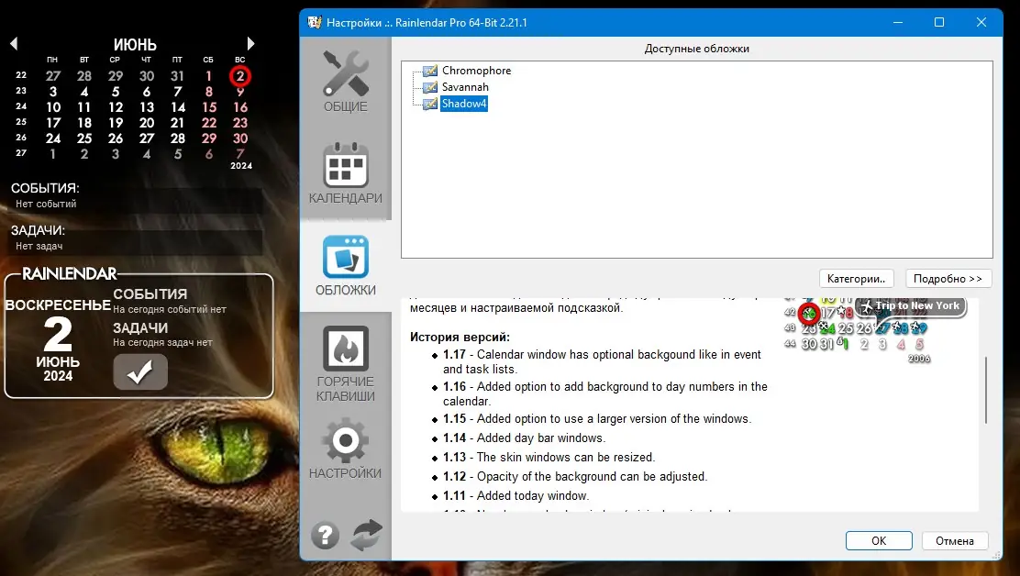Screen dimensions: 1020x576
Task: Select today's date 2 circled in calendar
Action: coord(240,76)
